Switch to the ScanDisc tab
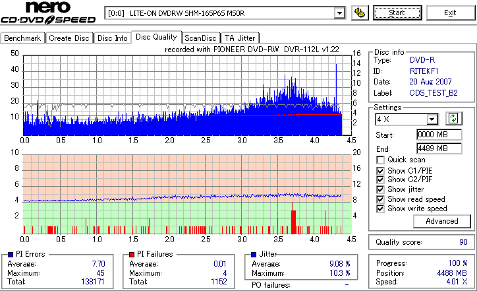The image size is (477, 291). (x=200, y=38)
